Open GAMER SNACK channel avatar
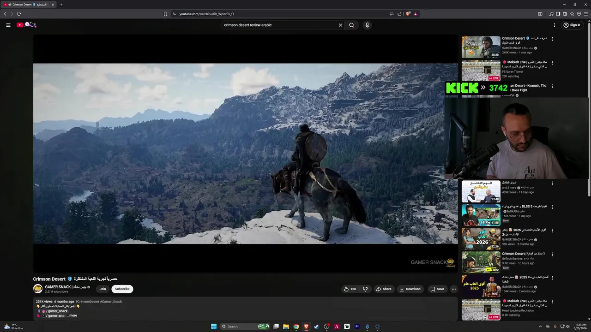Screen dimensions: 591x332 click(x=38, y=289)
